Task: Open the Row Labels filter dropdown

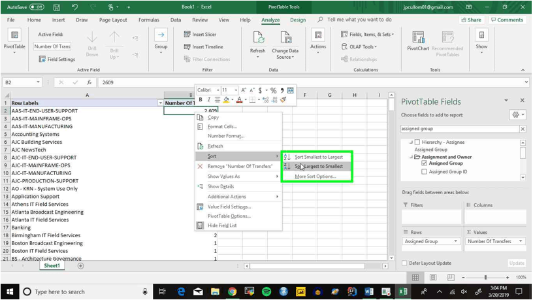Action: click(x=160, y=103)
